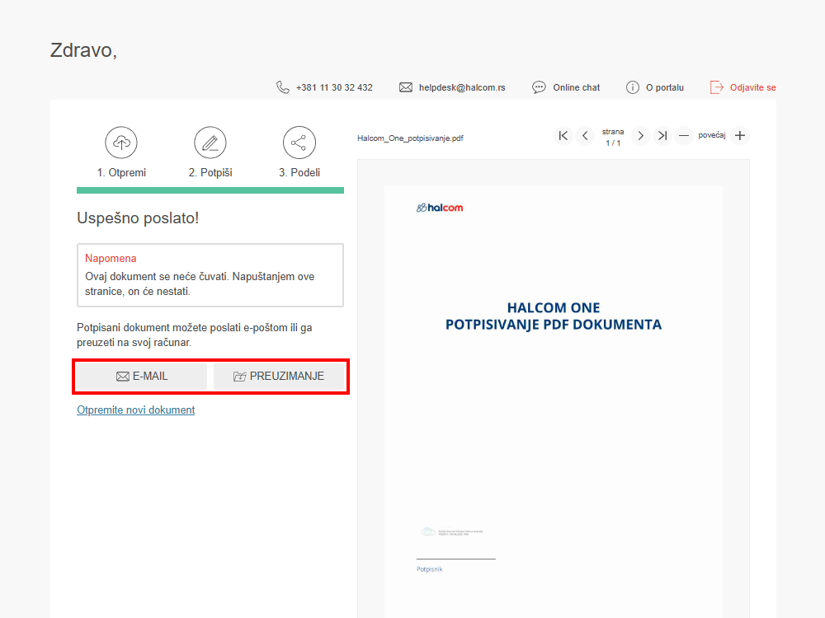Click the phone icon in header

tap(282, 87)
